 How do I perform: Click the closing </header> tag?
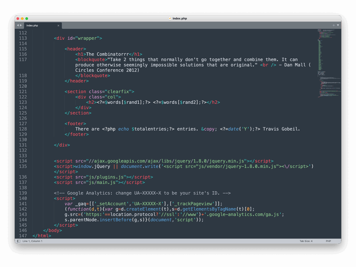77,81
